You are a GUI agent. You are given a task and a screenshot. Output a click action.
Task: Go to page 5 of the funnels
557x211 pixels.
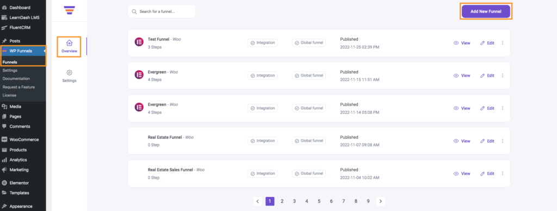[319, 201]
